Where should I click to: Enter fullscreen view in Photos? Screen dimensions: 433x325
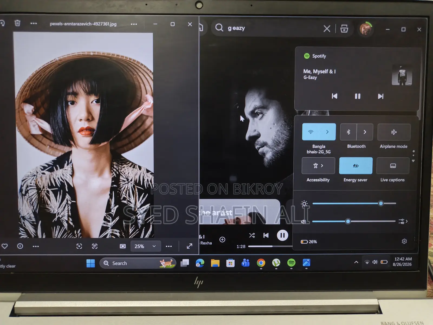coord(189,246)
